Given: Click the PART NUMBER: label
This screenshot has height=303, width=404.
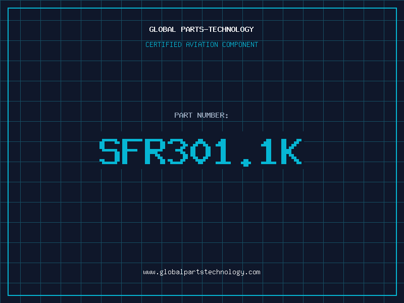Looking at the screenshot, I should (x=201, y=115).
